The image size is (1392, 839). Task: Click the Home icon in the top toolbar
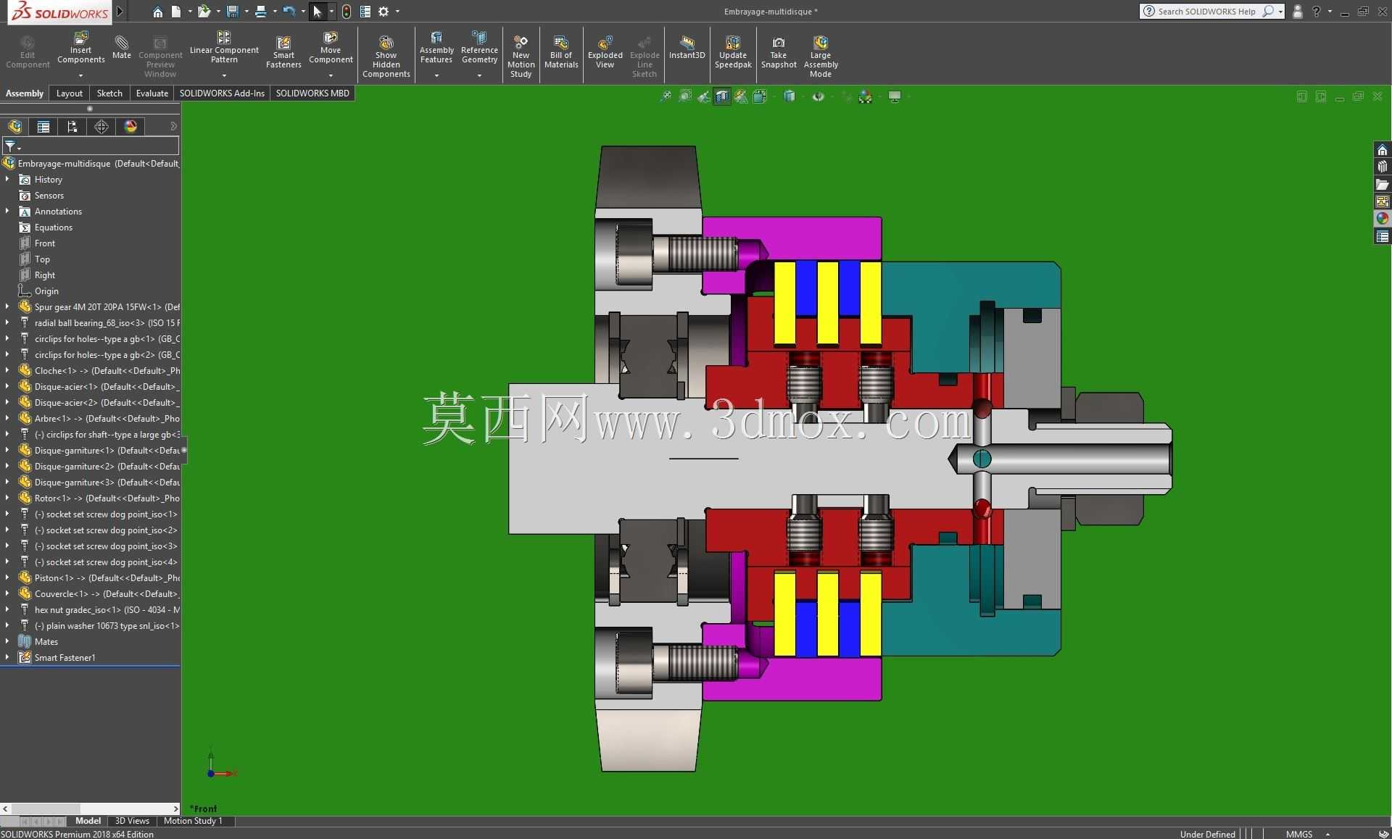[157, 12]
